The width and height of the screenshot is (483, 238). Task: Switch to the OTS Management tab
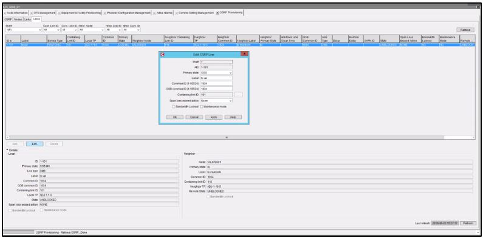(x=44, y=13)
